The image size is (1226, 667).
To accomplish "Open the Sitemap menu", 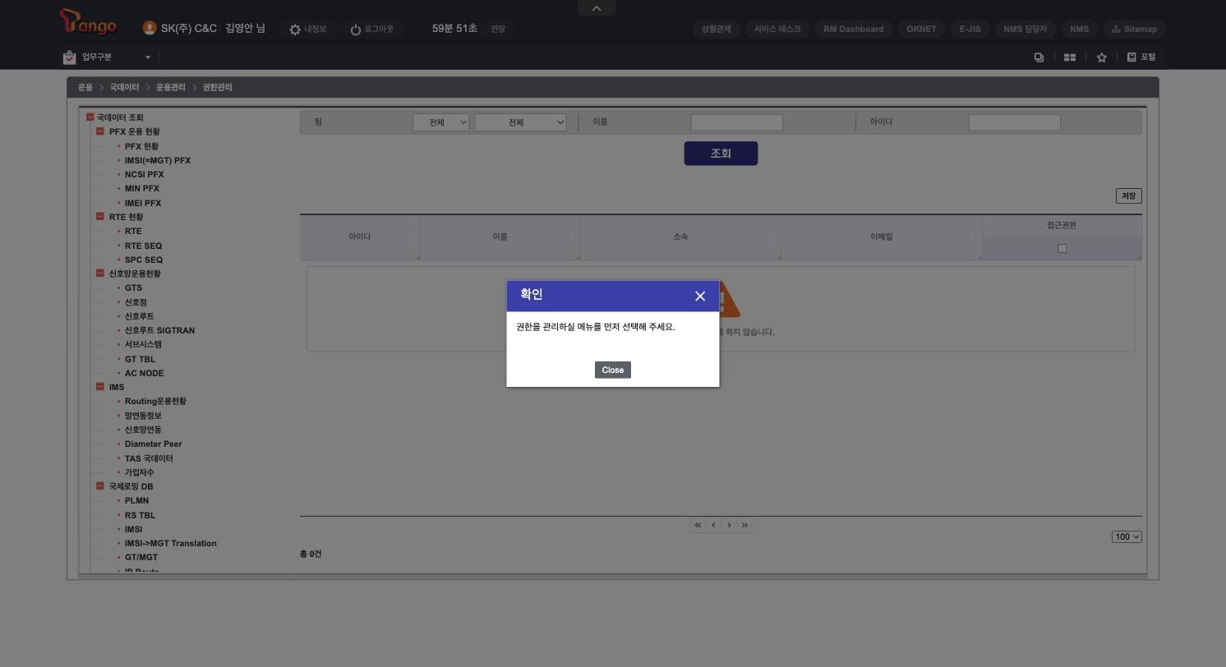I will tap(1134, 30).
